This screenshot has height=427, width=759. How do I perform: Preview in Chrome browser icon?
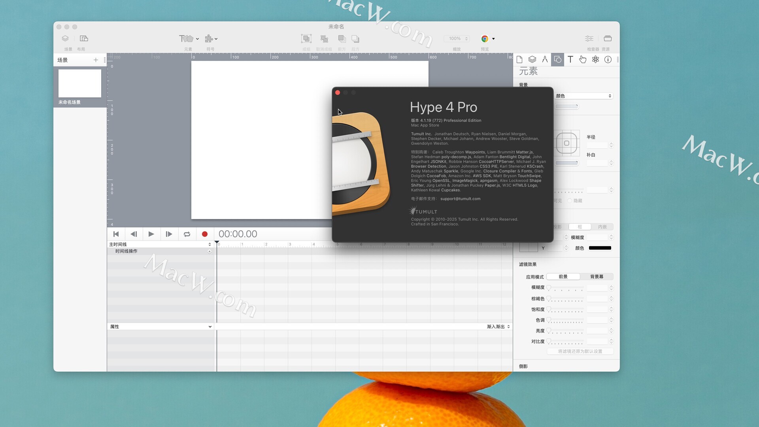pyautogui.click(x=485, y=39)
